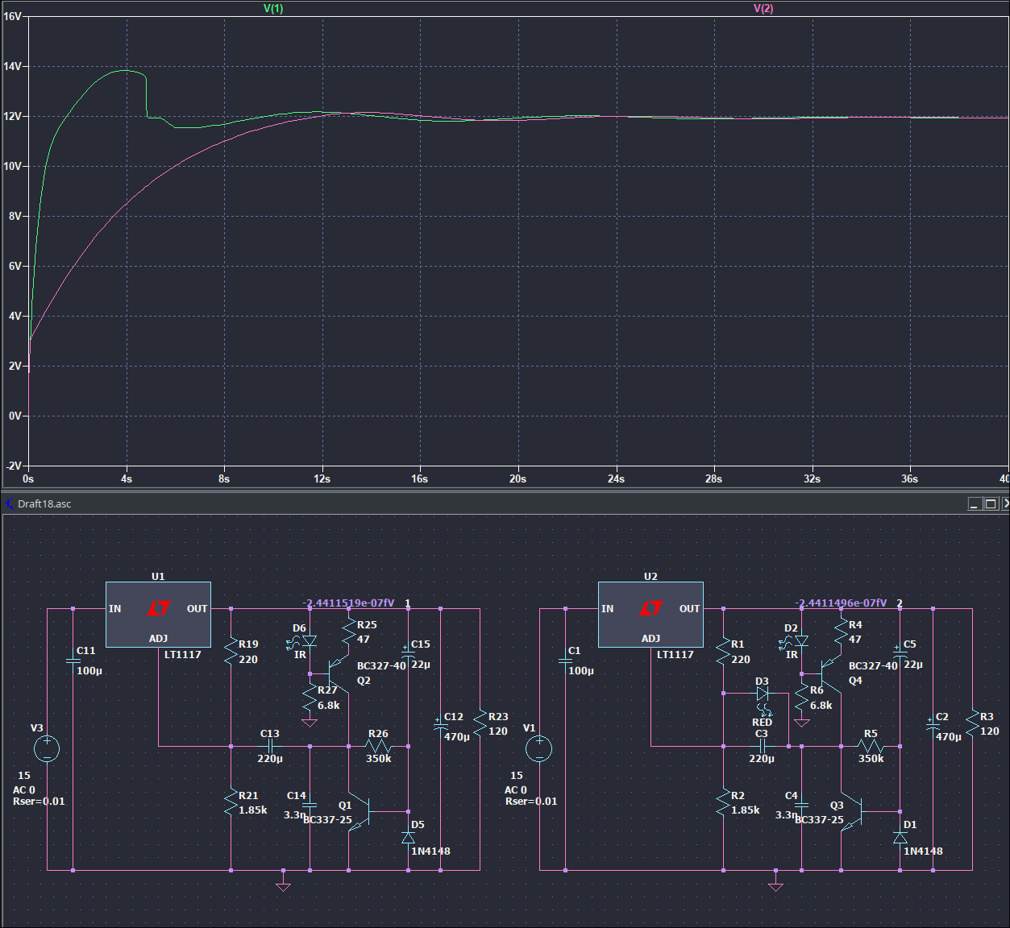Viewport: 1010px width, 928px height.
Task: Select the V3 voltage source symbol
Action: (x=47, y=749)
